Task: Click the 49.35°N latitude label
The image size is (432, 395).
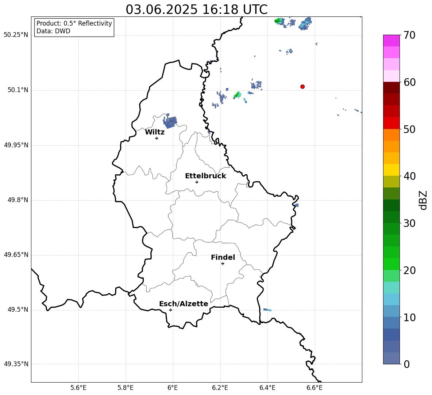Action: (x=16, y=364)
